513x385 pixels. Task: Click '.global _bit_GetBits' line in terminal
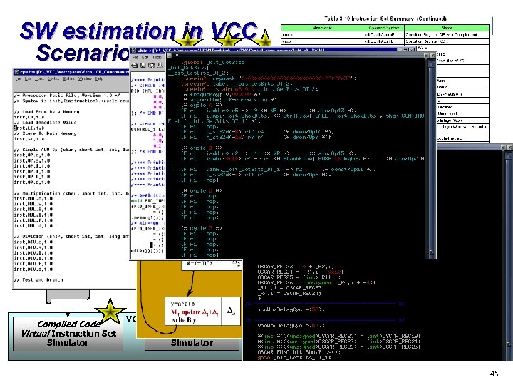212,62
